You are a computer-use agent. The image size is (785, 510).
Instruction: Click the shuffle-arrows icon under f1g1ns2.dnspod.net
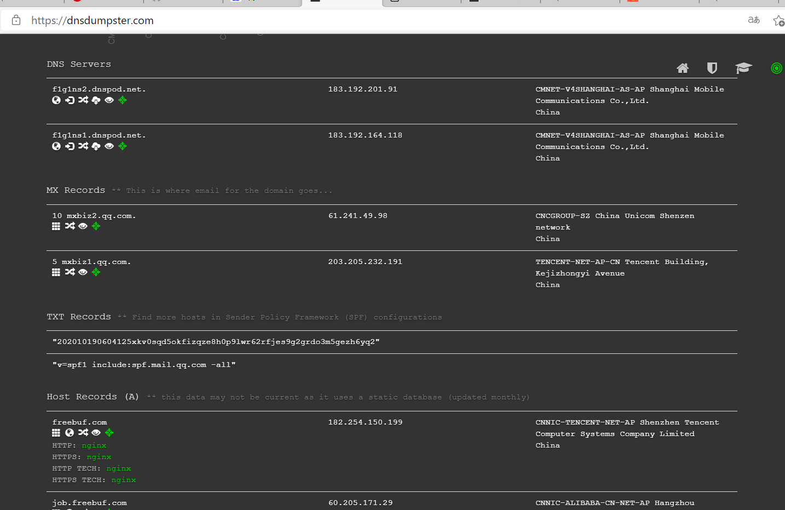coord(83,100)
